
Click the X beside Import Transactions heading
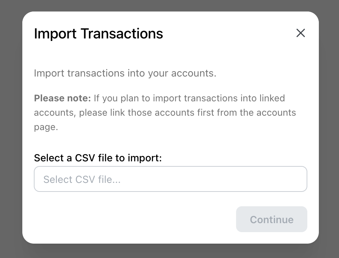(301, 33)
